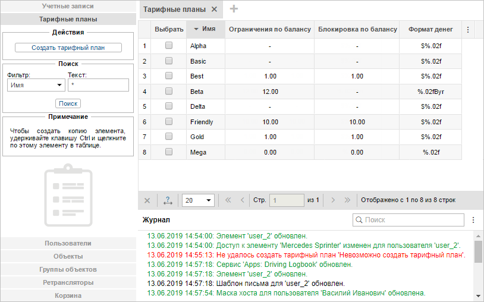Screen dimensions: 484x302
Task: Open the Журнал log three-dot menu
Action: click(x=473, y=220)
